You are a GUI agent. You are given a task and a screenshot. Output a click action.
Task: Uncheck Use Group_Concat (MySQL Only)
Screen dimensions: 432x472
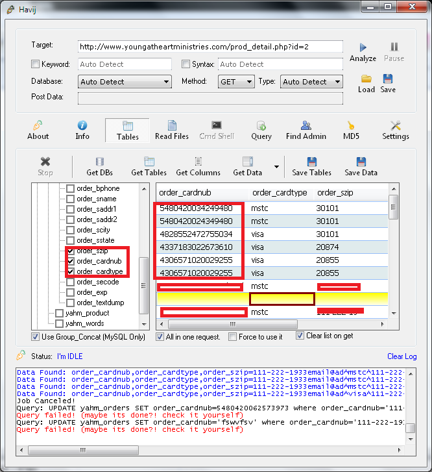click(35, 336)
